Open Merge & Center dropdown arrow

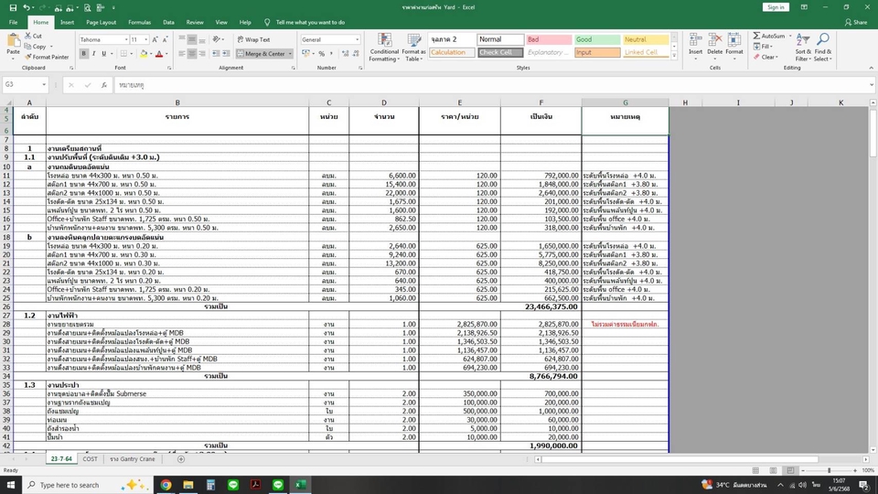[x=290, y=54]
